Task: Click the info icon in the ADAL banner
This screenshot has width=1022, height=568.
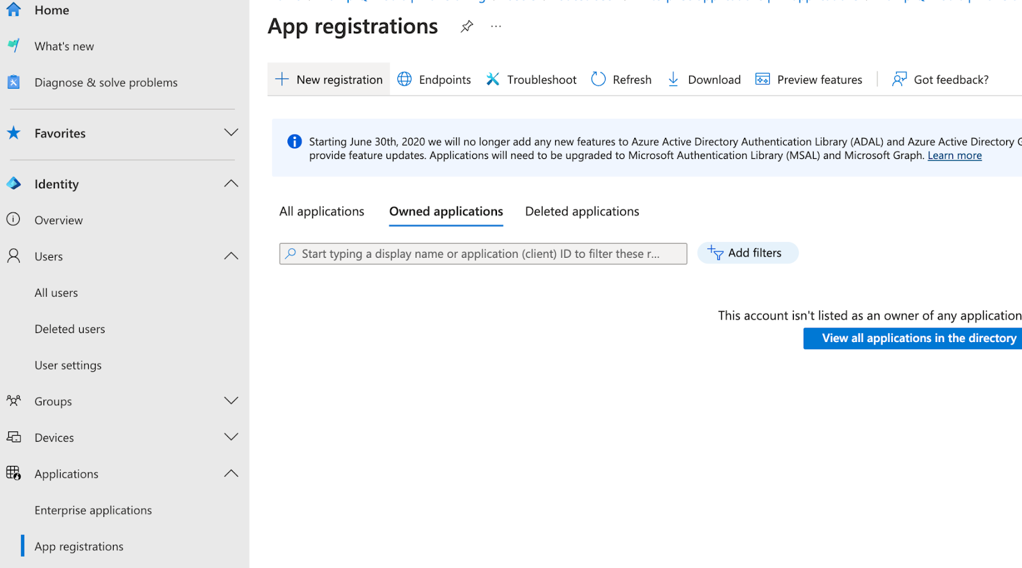Action: 294,142
